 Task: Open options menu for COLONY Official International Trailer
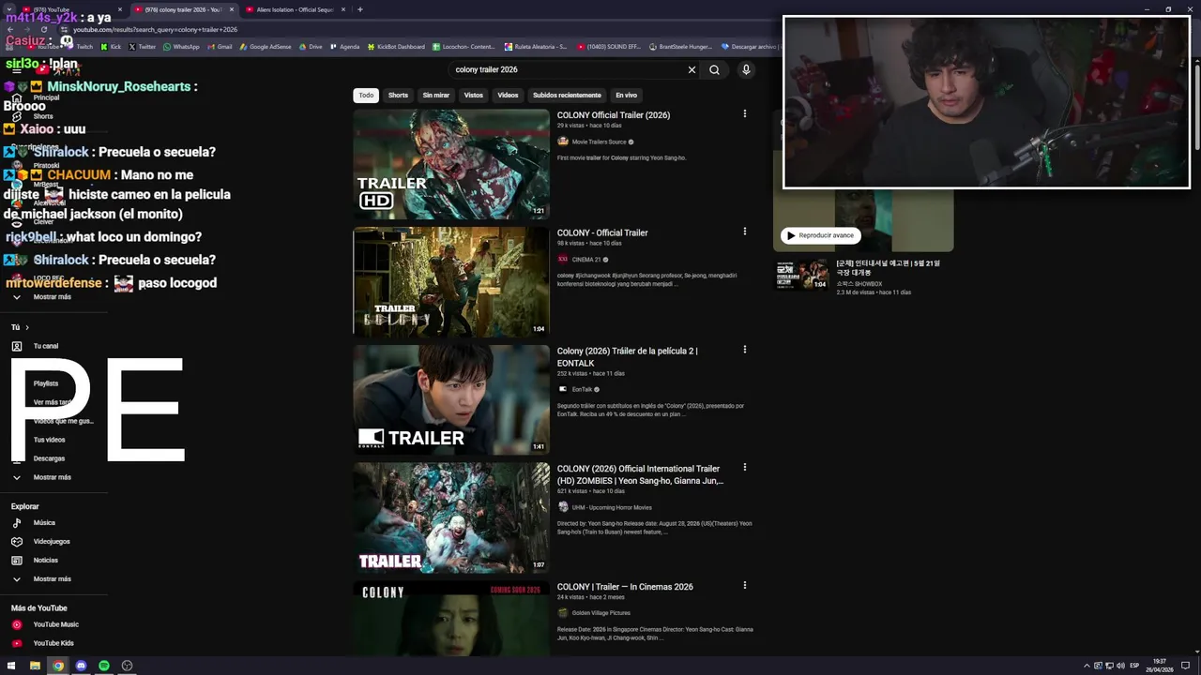(x=745, y=467)
